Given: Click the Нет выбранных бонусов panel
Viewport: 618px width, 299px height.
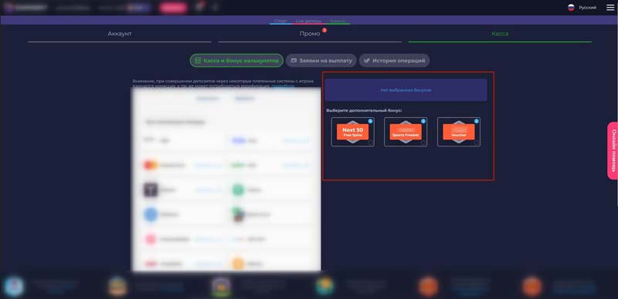Looking at the screenshot, I should point(406,90).
